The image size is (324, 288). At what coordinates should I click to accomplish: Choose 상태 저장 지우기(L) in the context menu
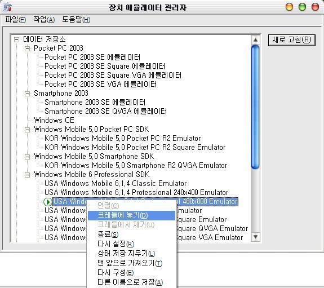[x=131, y=253]
